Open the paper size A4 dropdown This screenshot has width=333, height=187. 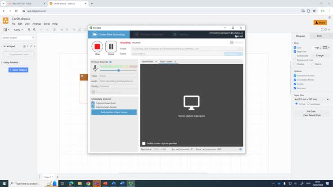pos(311,99)
